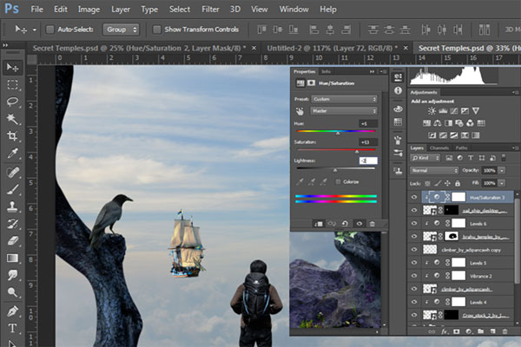The height and width of the screenshot is (347, 521).
Task: Open the Auto-Select Group dropdown
Action: click(x=121, y=29)
